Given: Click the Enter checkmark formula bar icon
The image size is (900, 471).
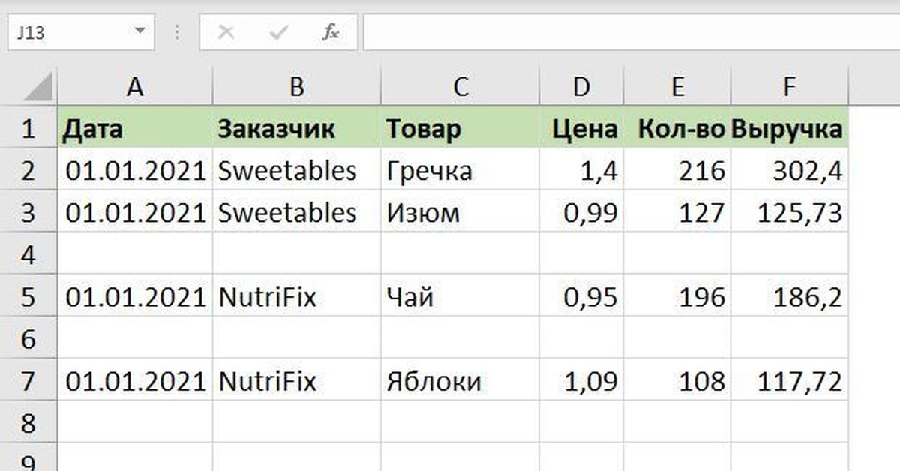Looking at the screenshot, I should (279, 33).
